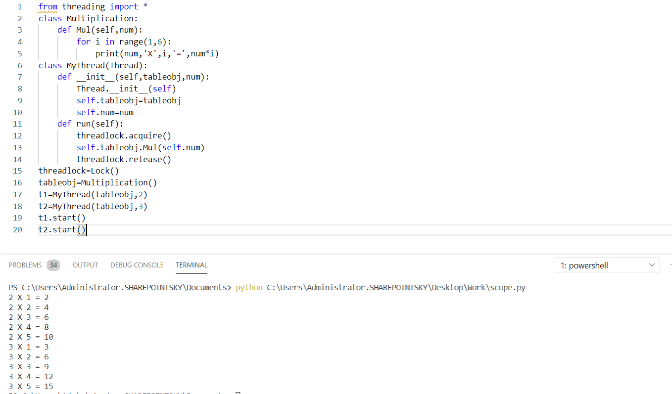Open the PROBLEMS panel
The height and width of the screenshot is (394, 672).
(25, 265)
